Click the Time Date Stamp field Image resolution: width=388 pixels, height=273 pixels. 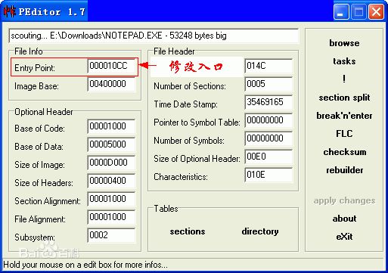268,102
